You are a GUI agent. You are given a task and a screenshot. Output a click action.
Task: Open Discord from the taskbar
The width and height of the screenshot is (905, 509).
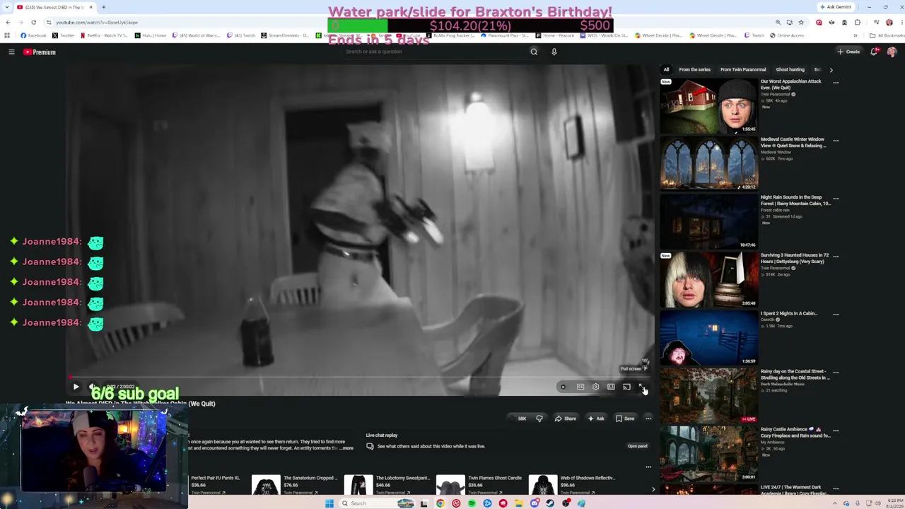pyautogui.click(x=535, y=503)
